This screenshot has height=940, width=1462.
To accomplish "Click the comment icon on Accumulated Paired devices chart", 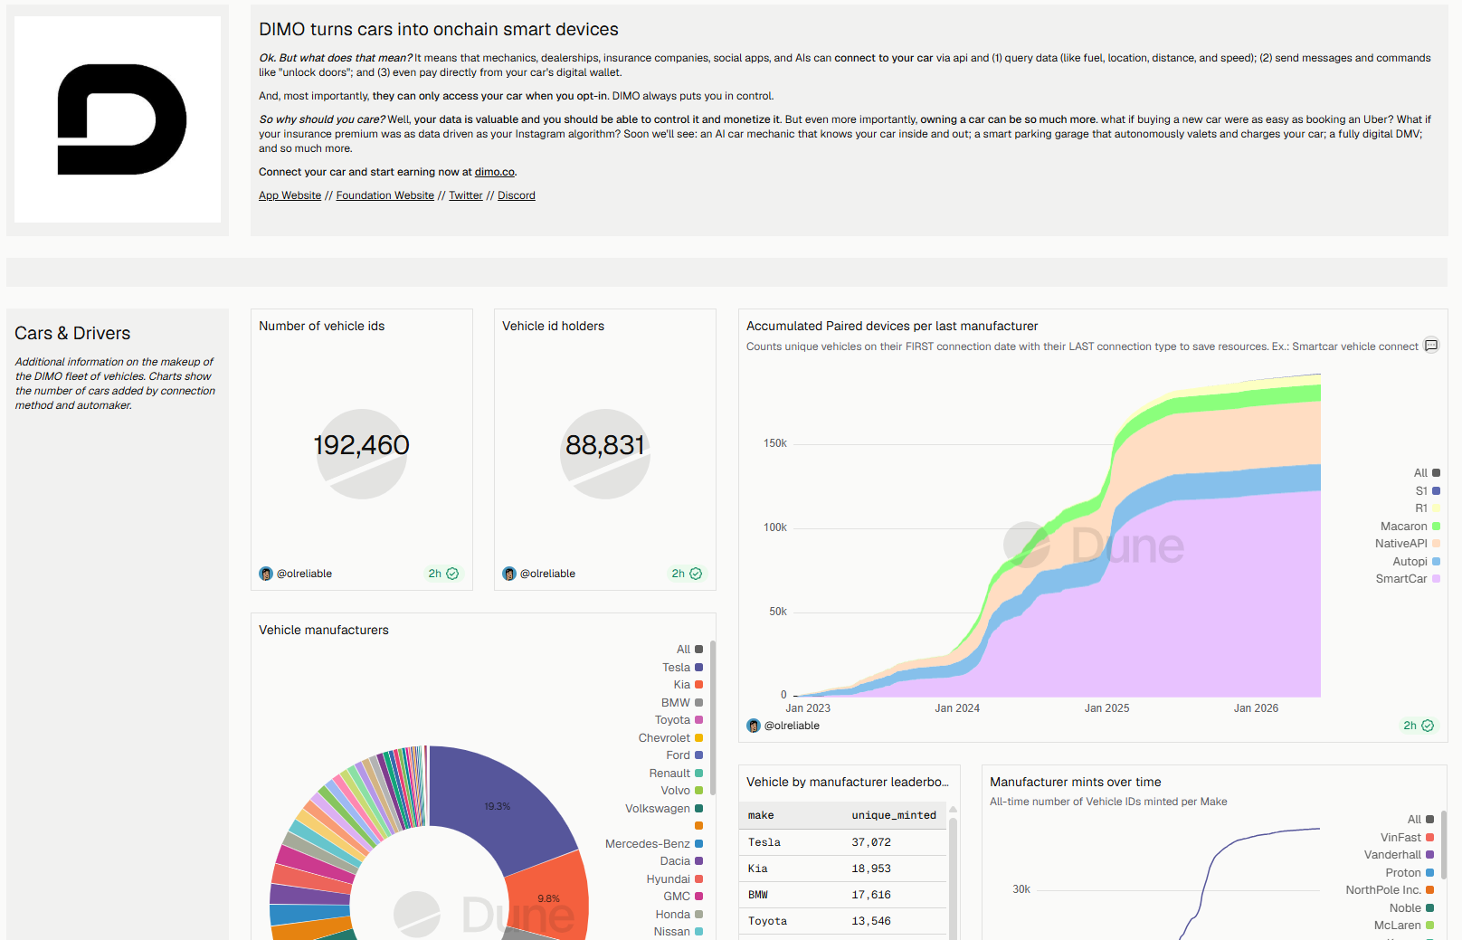I will 1431,346.
